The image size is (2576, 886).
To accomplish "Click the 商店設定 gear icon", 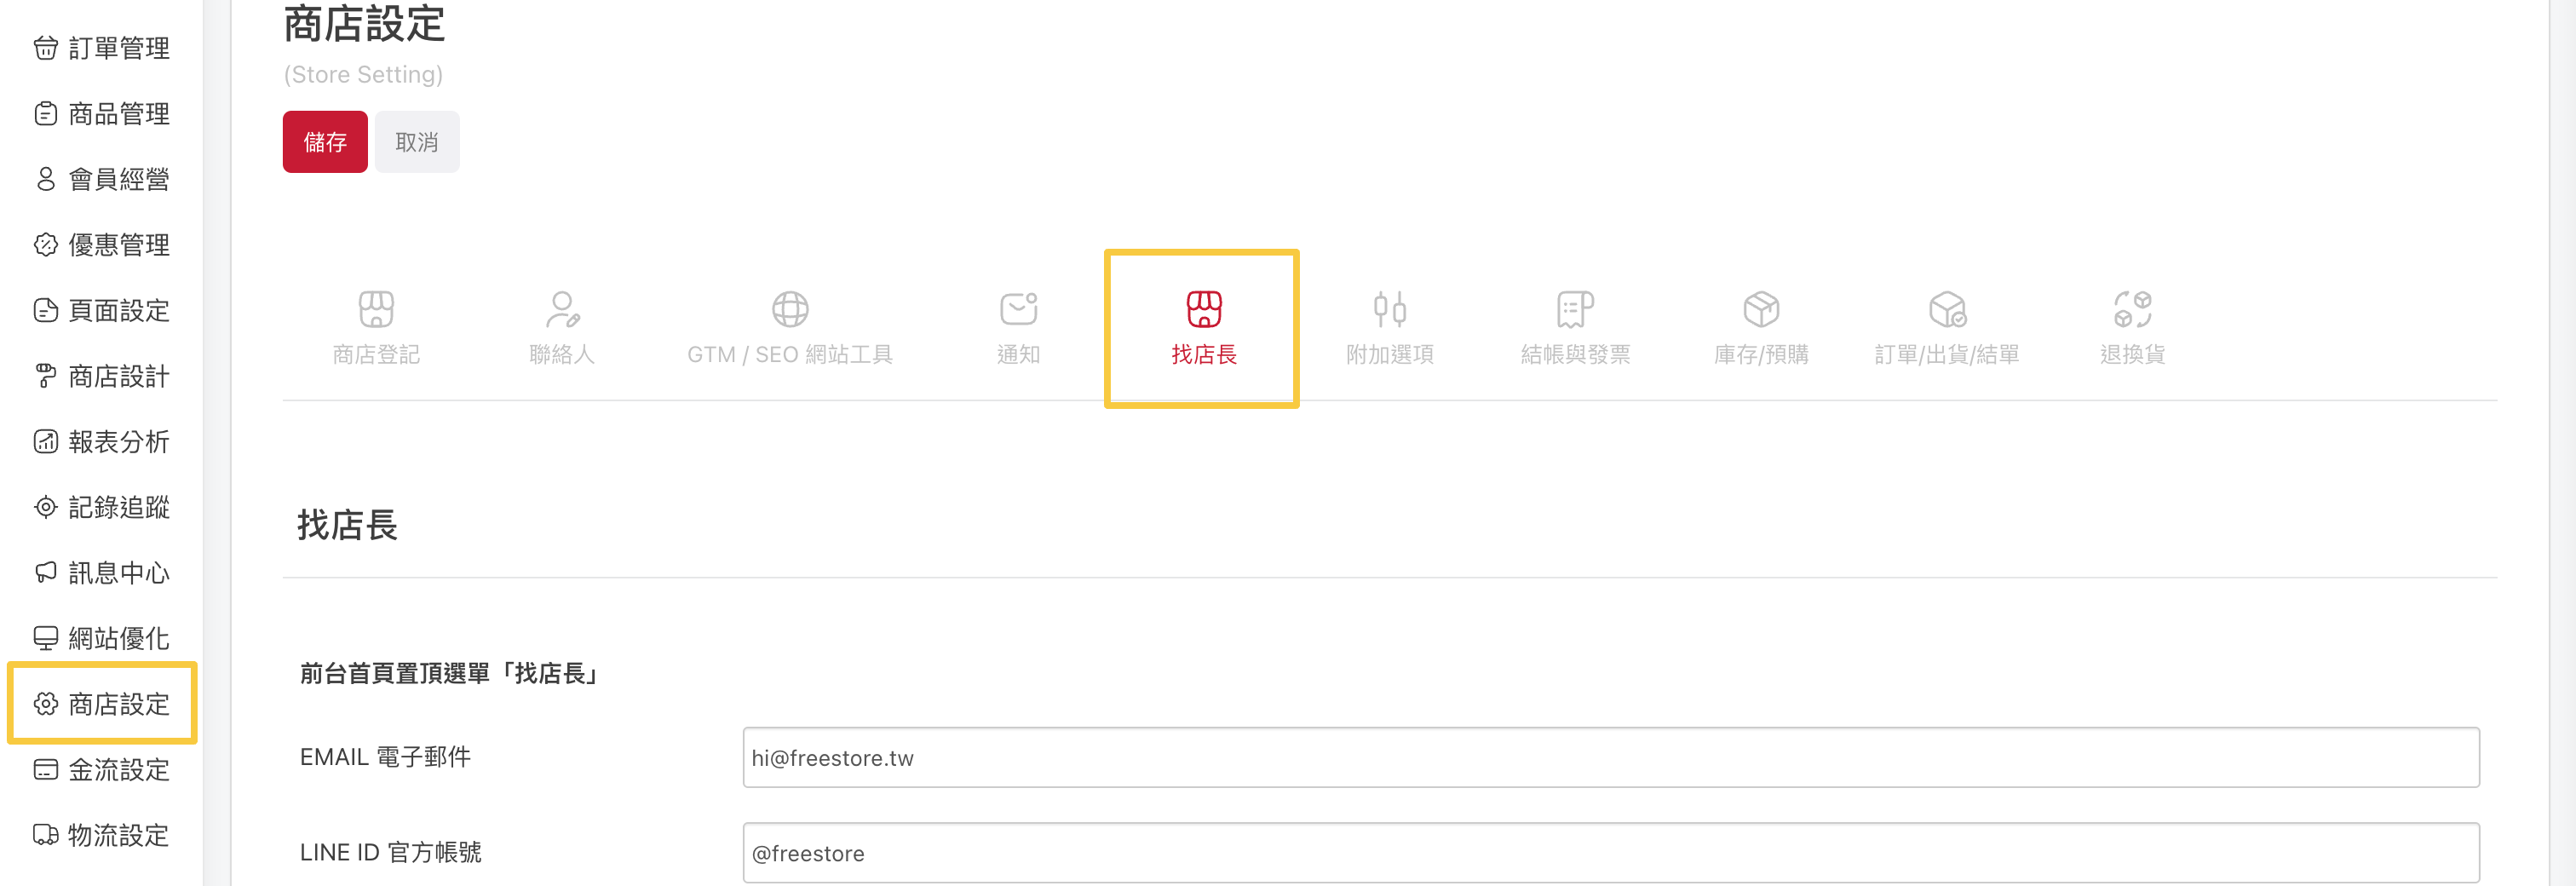I will click(46, 704).
